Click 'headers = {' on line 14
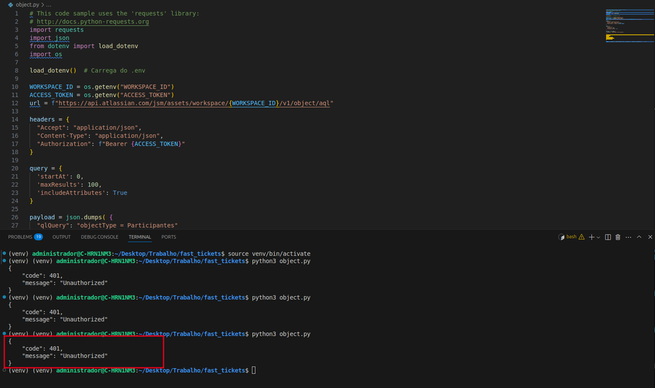 click(x=49, y=119)
